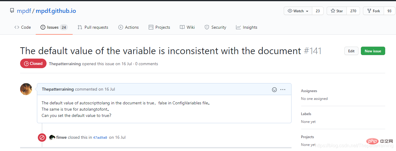This screenshot has height=151, width=396.
Task: View the Insights tab
Action: pyautogui.click(x=246, y=27)
